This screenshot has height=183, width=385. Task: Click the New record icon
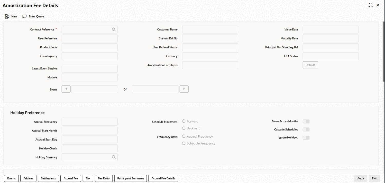coord(7,16)
